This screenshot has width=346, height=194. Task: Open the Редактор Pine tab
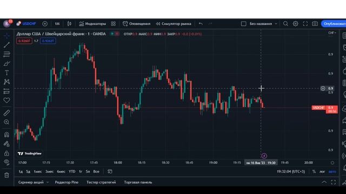point(66,182)
